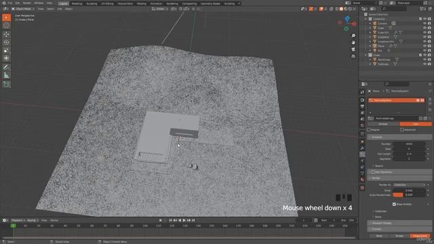Collapse the Emission panel
This screenshot has height=244, width=434.
coord(399,137)
